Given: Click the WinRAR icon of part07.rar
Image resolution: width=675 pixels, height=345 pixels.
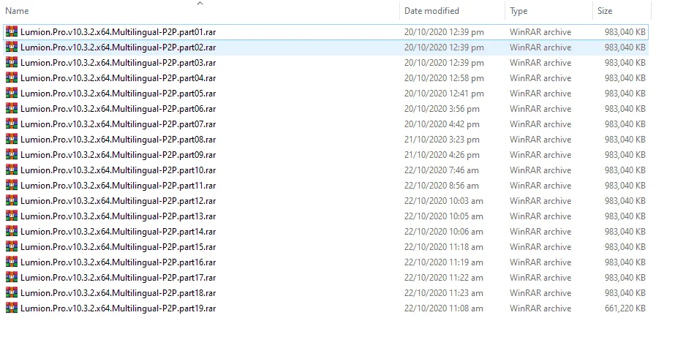Looking at the screenshot, I should click(12, 124).
